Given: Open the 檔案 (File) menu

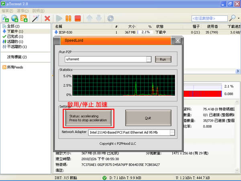Looking at the screenshot, I should point(7,11).
